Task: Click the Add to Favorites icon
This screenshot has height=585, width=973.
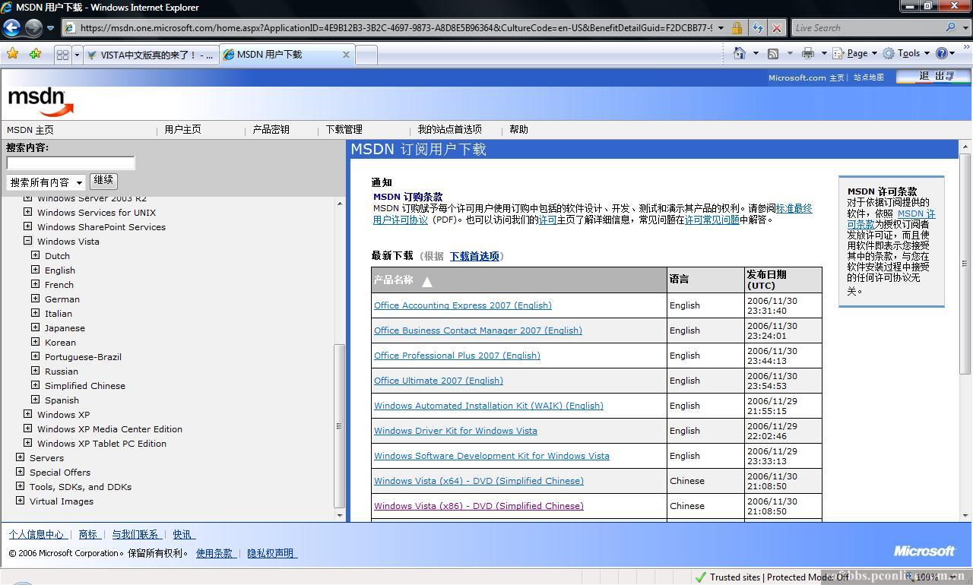Action: pyautogui.click(x=35, y=54)
